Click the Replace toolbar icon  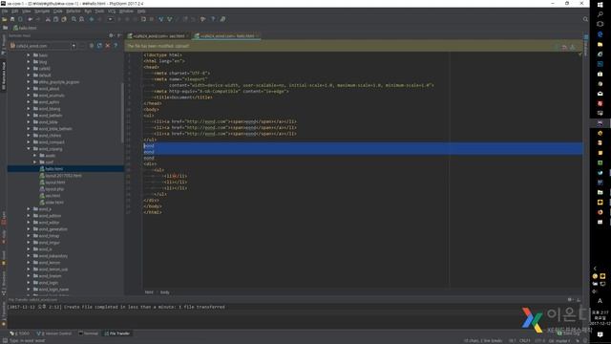pyautogui.click(x=81, y=19)
